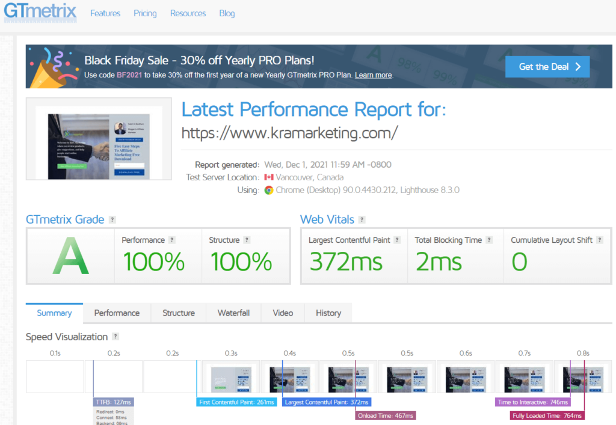The height and width of the screenshot is (425, 616).
Task: Open the Features menu item
Action: [x=105, y=13]
